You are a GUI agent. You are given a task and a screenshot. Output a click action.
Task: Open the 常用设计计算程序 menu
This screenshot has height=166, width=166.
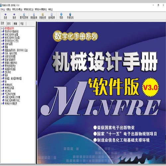coord(41,10)
